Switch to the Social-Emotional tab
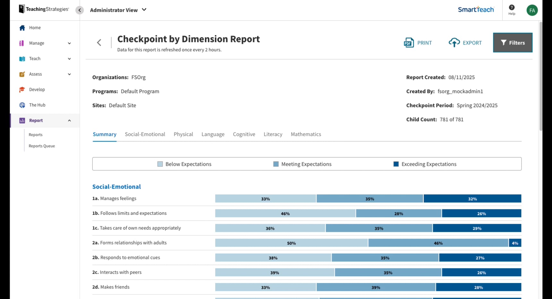This screenshot has width=552, height=299. click(x=145, y=134)
